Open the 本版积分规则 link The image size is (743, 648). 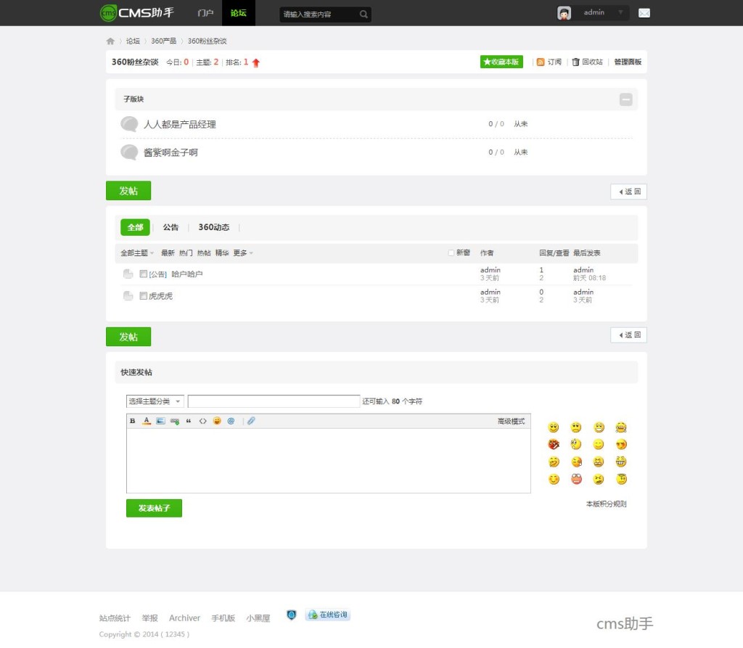coord(606,504)
